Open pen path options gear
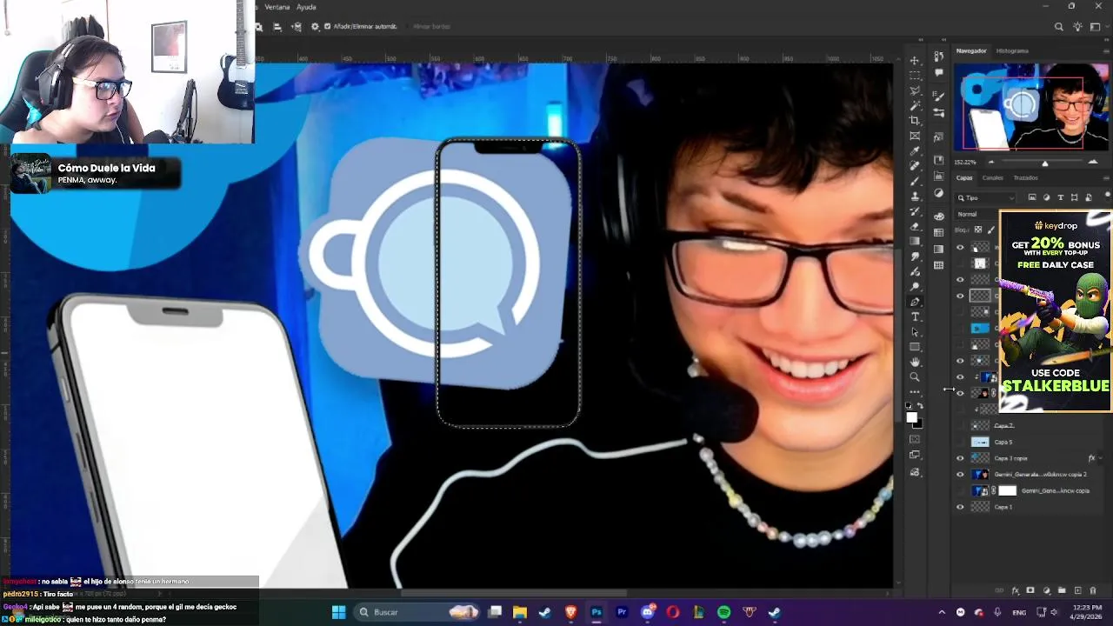 [315, 27]
